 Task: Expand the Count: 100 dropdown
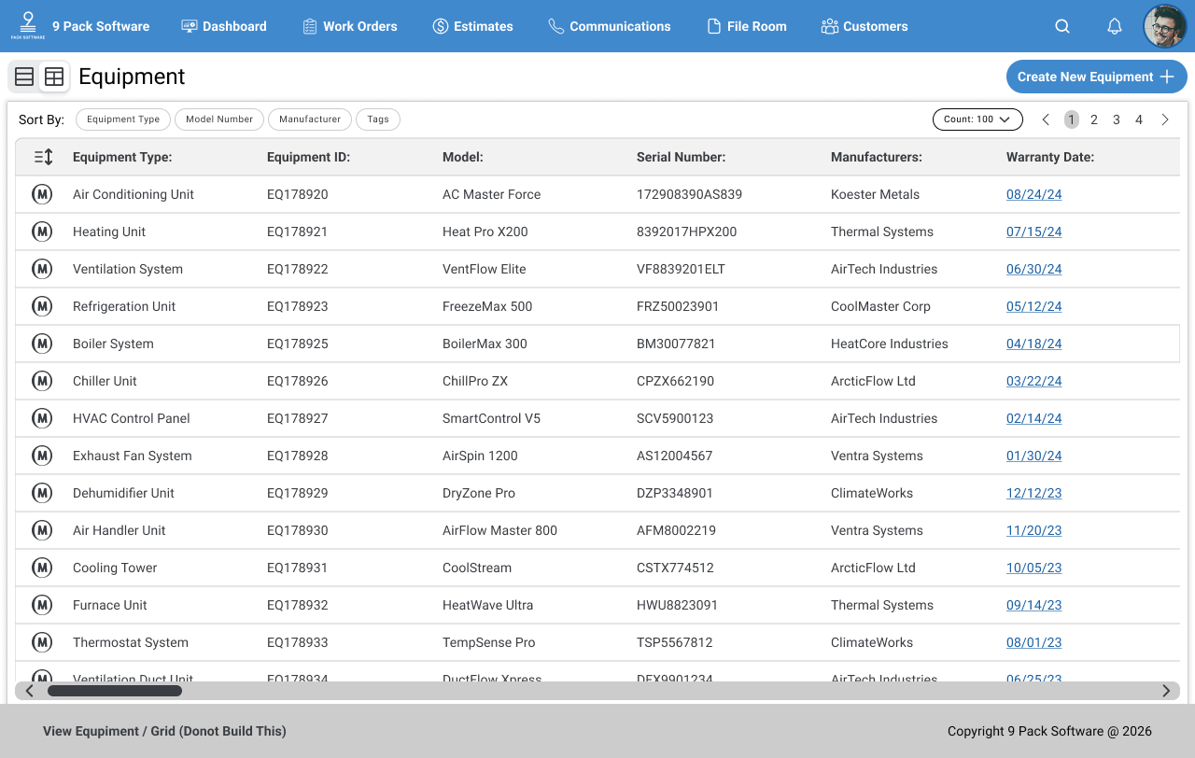(977, 119)
